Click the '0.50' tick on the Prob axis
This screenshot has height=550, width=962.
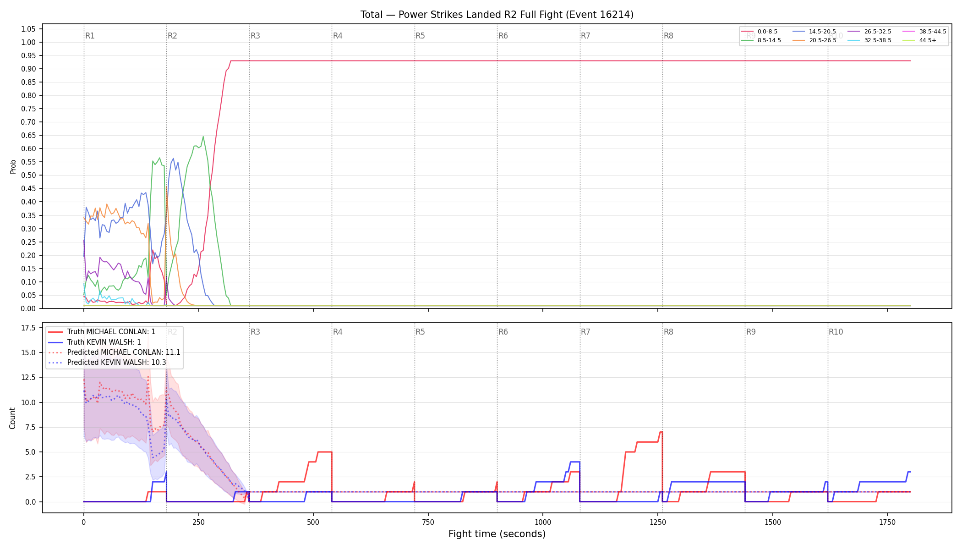click(28, 175)
